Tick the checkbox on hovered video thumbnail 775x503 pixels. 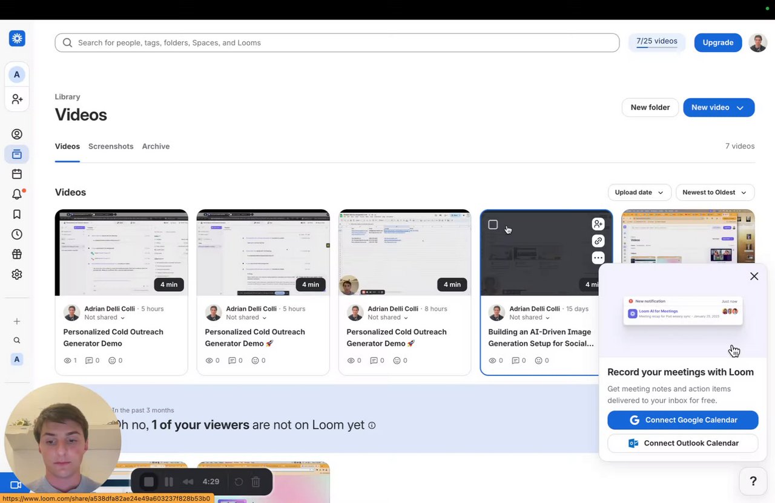tap(493, 225)
